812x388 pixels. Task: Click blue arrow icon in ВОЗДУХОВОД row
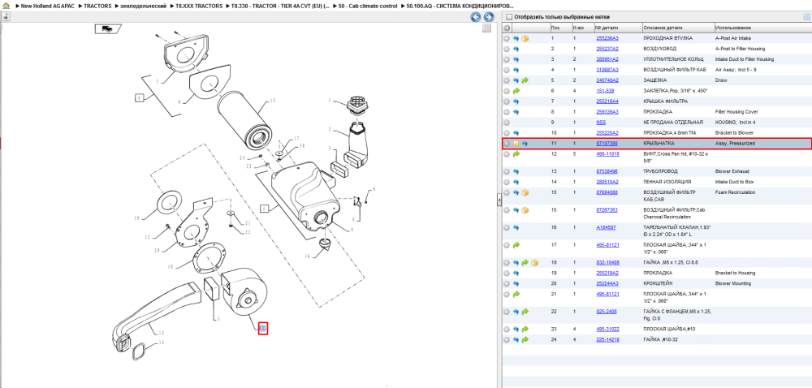516,50
